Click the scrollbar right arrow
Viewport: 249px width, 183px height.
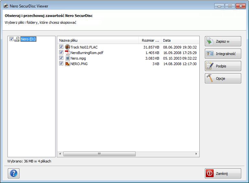click(196, 154)
